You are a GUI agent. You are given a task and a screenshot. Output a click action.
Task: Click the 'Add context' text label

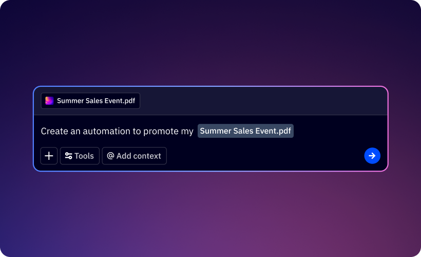click(139, 156)
